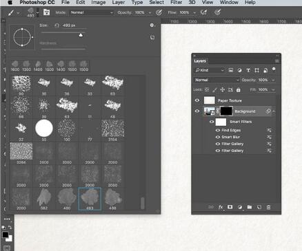Open the brush Mode dropdown

(92, 12)
